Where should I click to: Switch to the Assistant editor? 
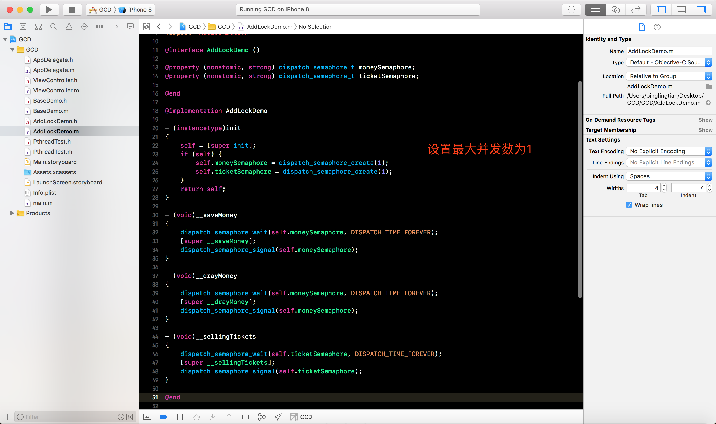(x=616, y=10)
